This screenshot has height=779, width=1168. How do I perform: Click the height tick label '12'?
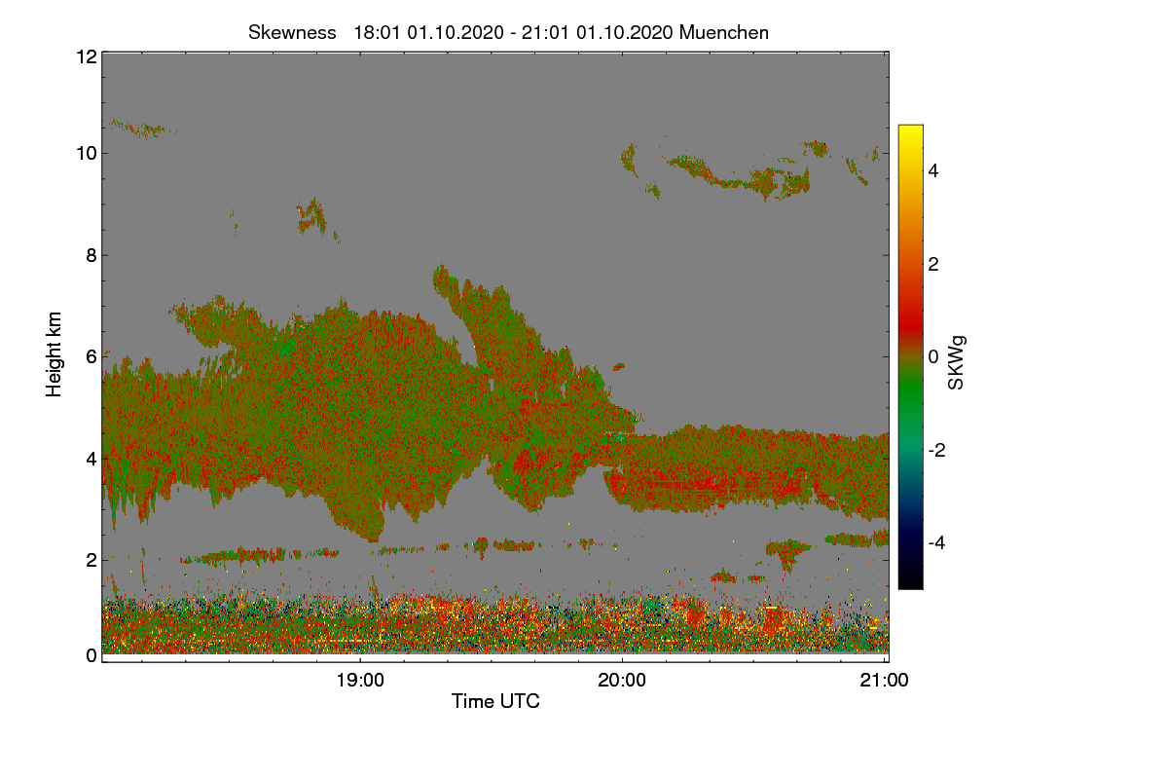coord(86,56)
